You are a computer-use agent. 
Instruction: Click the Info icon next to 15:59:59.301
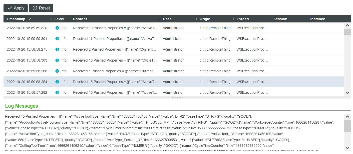point(58,39)
